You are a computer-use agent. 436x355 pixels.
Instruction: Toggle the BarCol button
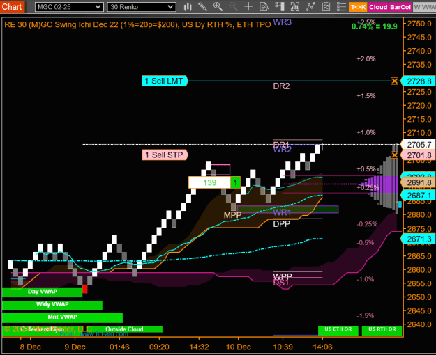400,7
